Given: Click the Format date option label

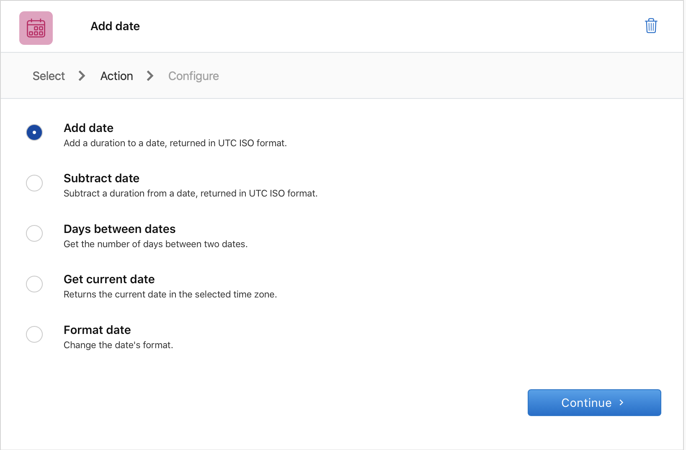Looking at the screenshot, I should tap(97, 330).
